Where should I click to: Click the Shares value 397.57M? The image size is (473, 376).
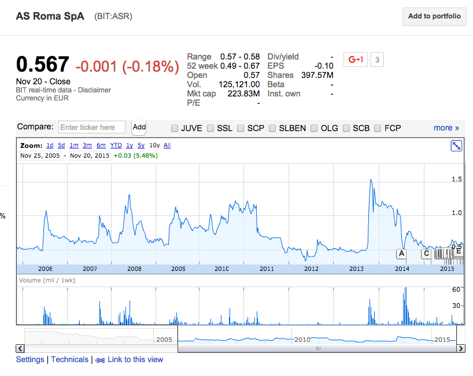[317, 75]
